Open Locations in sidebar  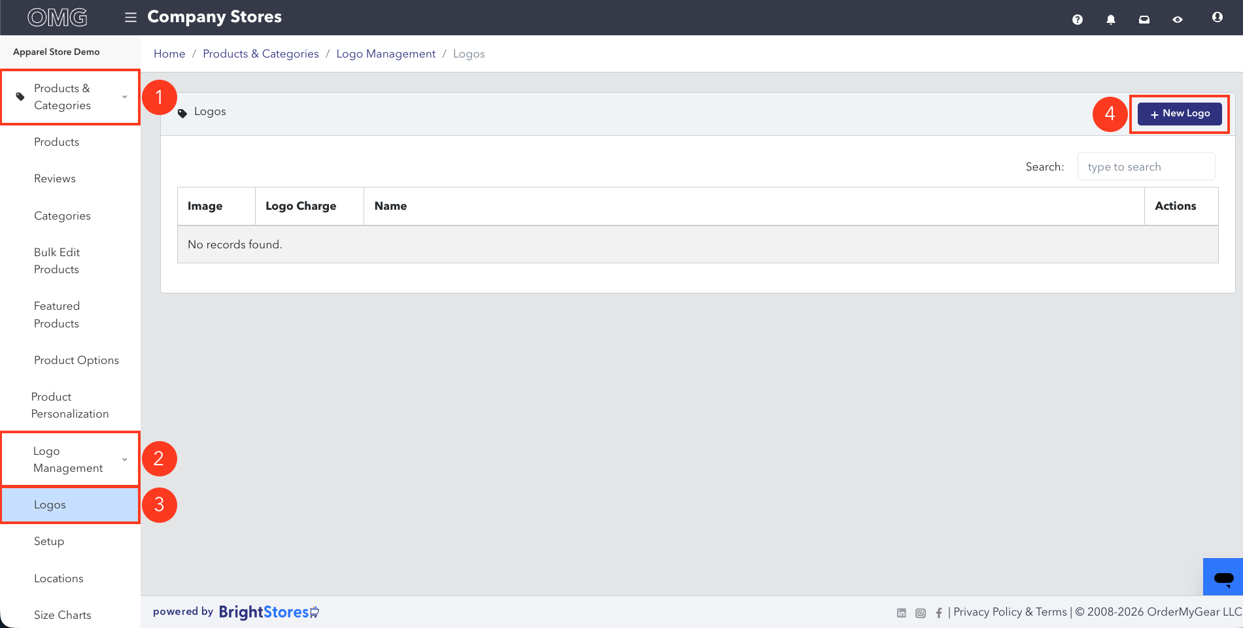click(59, 578)
